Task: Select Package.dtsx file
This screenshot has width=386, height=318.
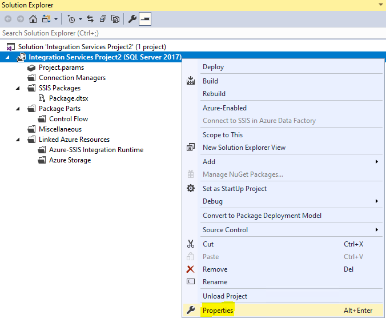Action: [x=69, y=98]
